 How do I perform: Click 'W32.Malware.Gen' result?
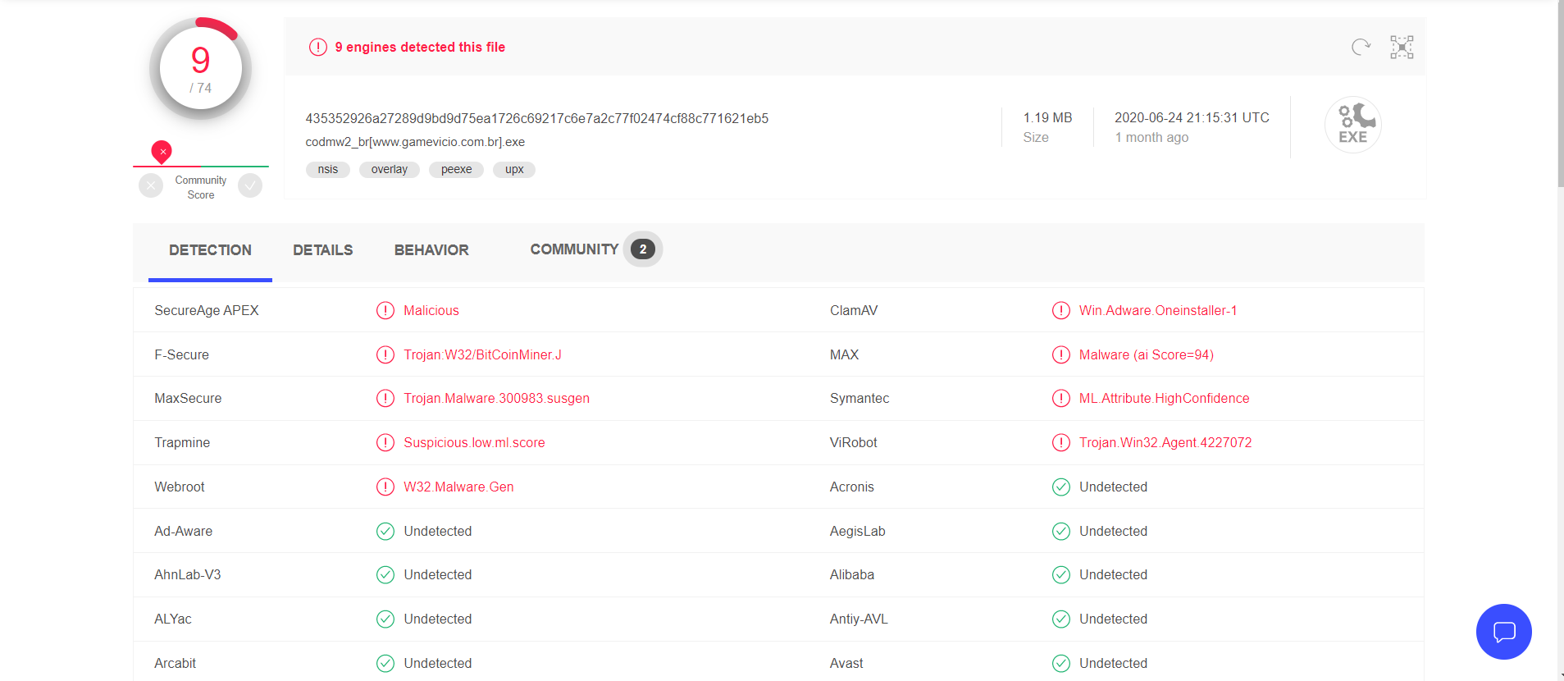[x=458, y=487]
